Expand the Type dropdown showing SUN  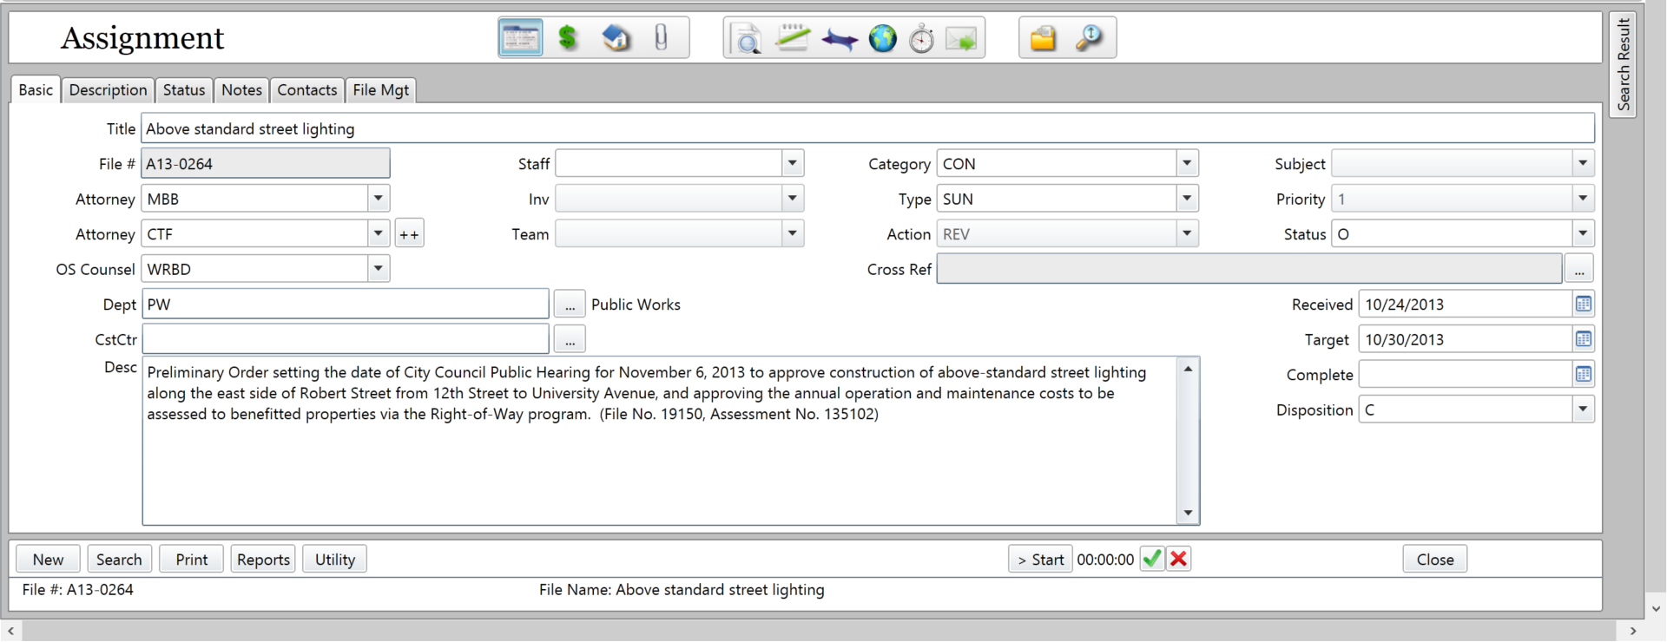[1187, 199]
